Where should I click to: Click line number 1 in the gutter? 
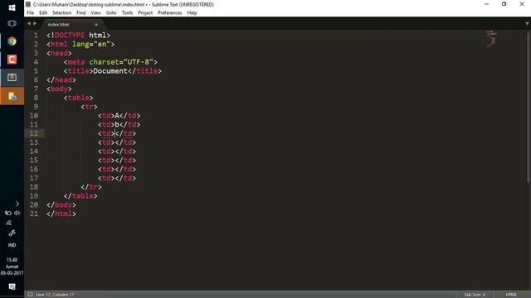click(36, 35)
